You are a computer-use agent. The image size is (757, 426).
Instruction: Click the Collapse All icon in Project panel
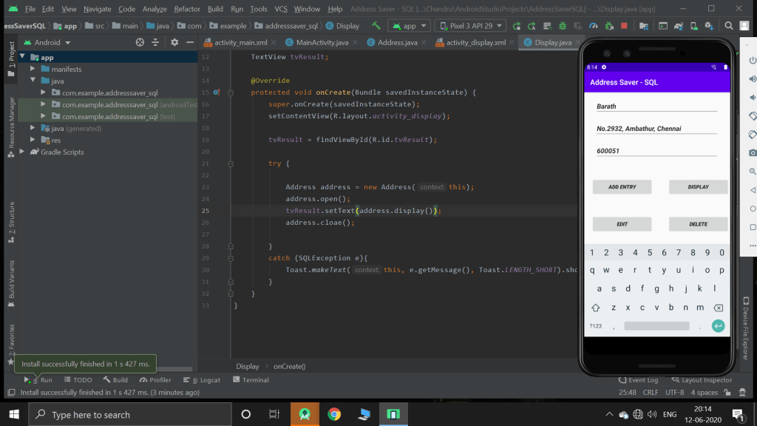(156, 42)
